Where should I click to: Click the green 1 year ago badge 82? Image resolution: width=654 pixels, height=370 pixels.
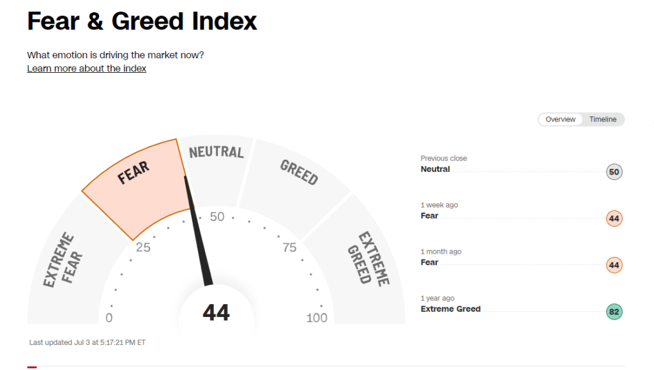(x=614, y=312)
